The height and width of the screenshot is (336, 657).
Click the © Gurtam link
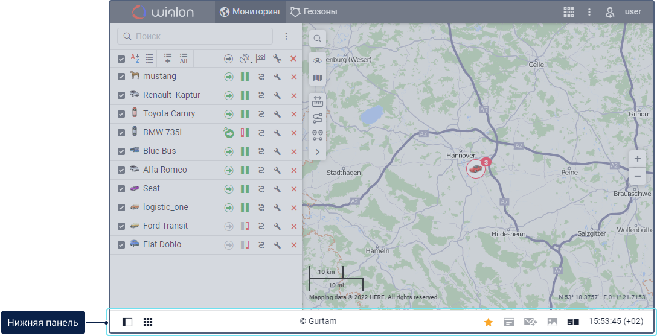tap(318, 322)
